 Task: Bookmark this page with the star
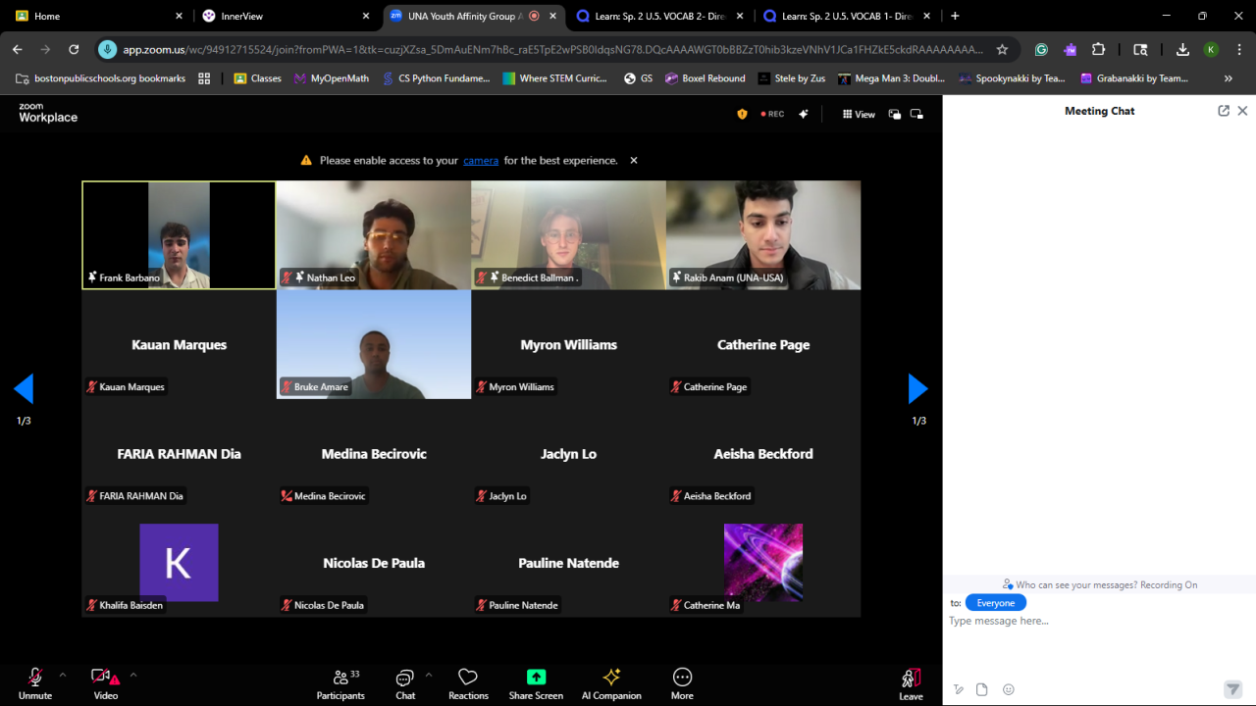(x=1002, y=49)
